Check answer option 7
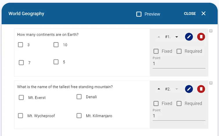The height and width of the screenshot is (136, 219). coord(21,63)
